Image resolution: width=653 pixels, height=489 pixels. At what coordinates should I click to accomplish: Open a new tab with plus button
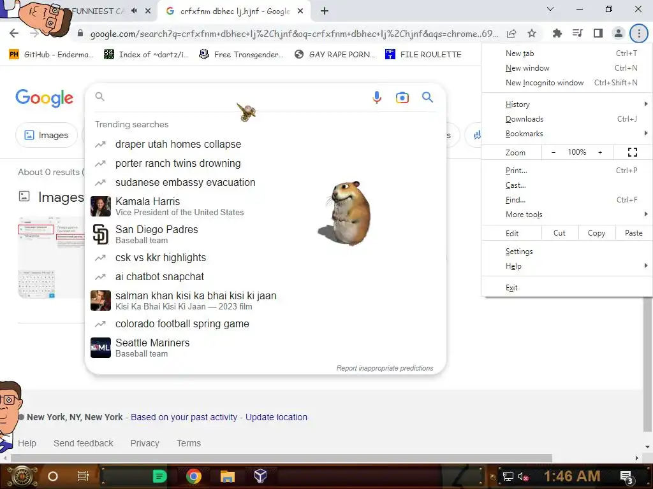[325, 11]
